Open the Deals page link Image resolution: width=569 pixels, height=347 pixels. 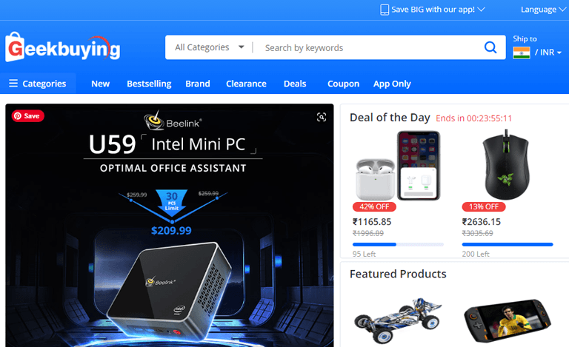point(295,84)
